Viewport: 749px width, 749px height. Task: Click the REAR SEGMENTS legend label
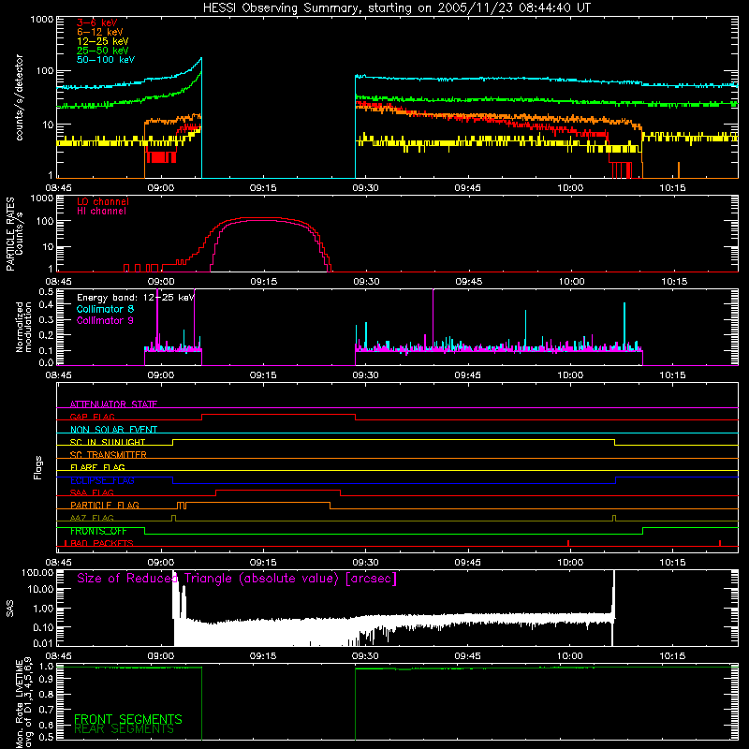[x=124, y=729]
